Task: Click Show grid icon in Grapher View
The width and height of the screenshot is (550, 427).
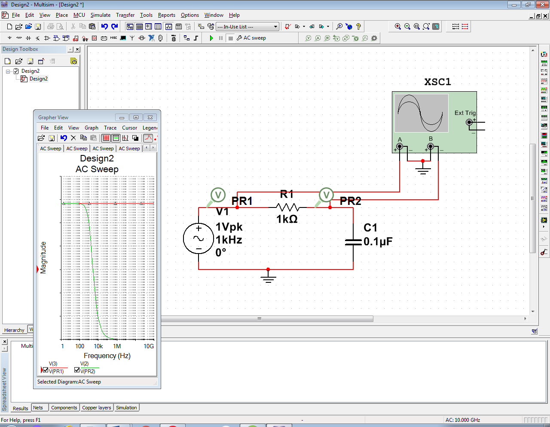Action: [x=106, y=138]
